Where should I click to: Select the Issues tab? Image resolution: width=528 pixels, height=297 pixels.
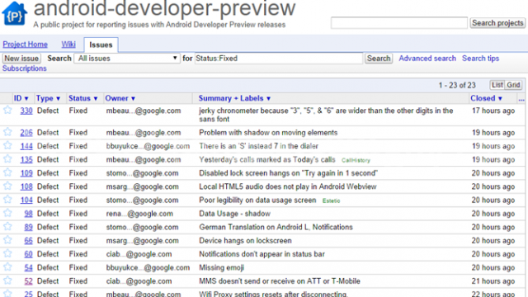pyautogui.click(x=101, y=45)
